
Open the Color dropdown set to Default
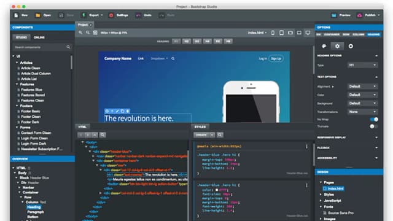click(x=363, y=95)
